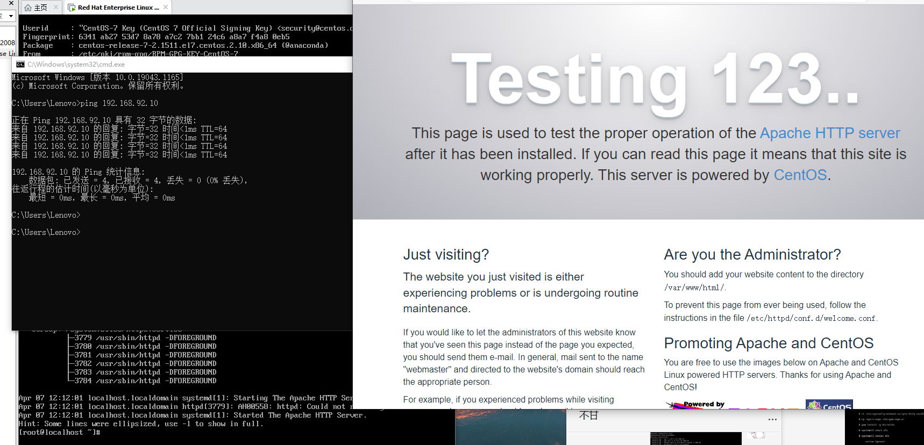Click the Ping statistics header line in cmd
Screen dimensions: 924x445
tap(79, 172)
